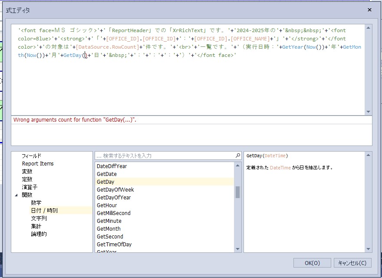The image size is (382, 278).
Task: Click expression editor scrollbar up arrow
Action: pyautogui.click(x=369, y=28)
